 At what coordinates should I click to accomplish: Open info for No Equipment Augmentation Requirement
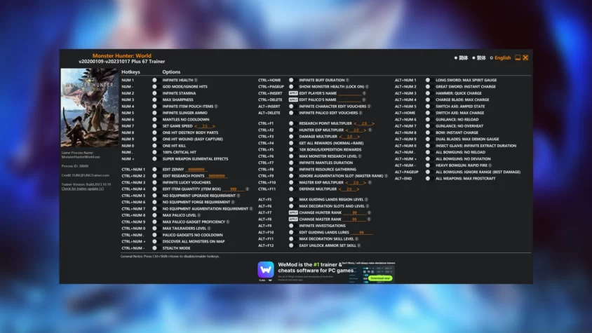pyautogui.click(x=251, y=209)
